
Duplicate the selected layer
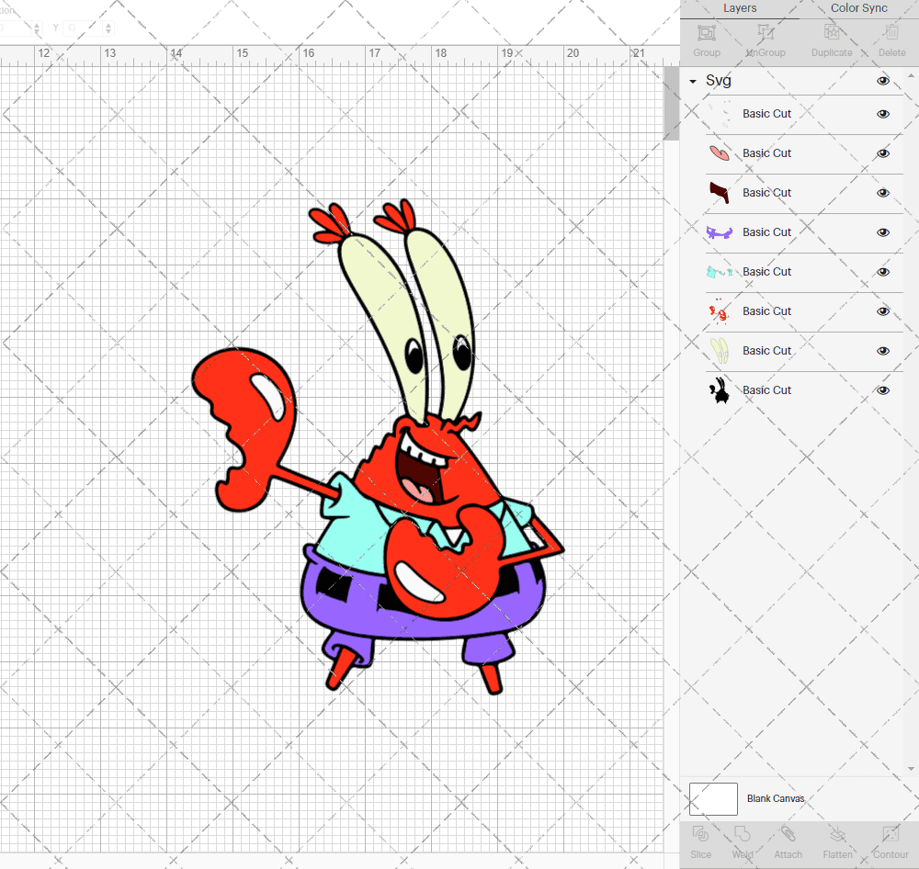(x=831, y=33)
